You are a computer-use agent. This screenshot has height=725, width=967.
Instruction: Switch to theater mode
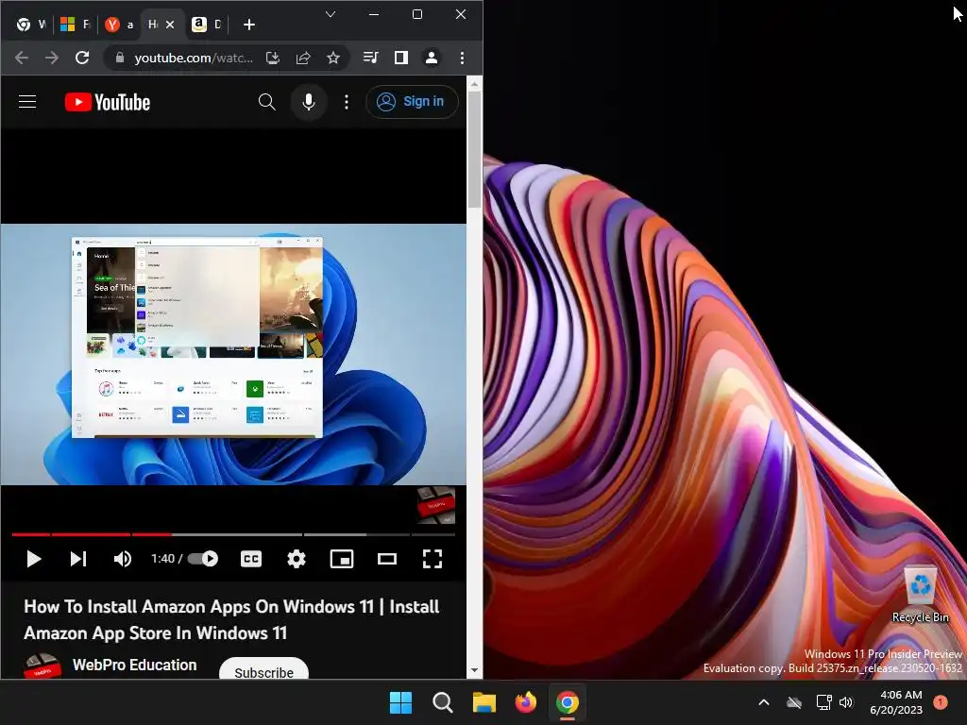click(x=387, y=559)
